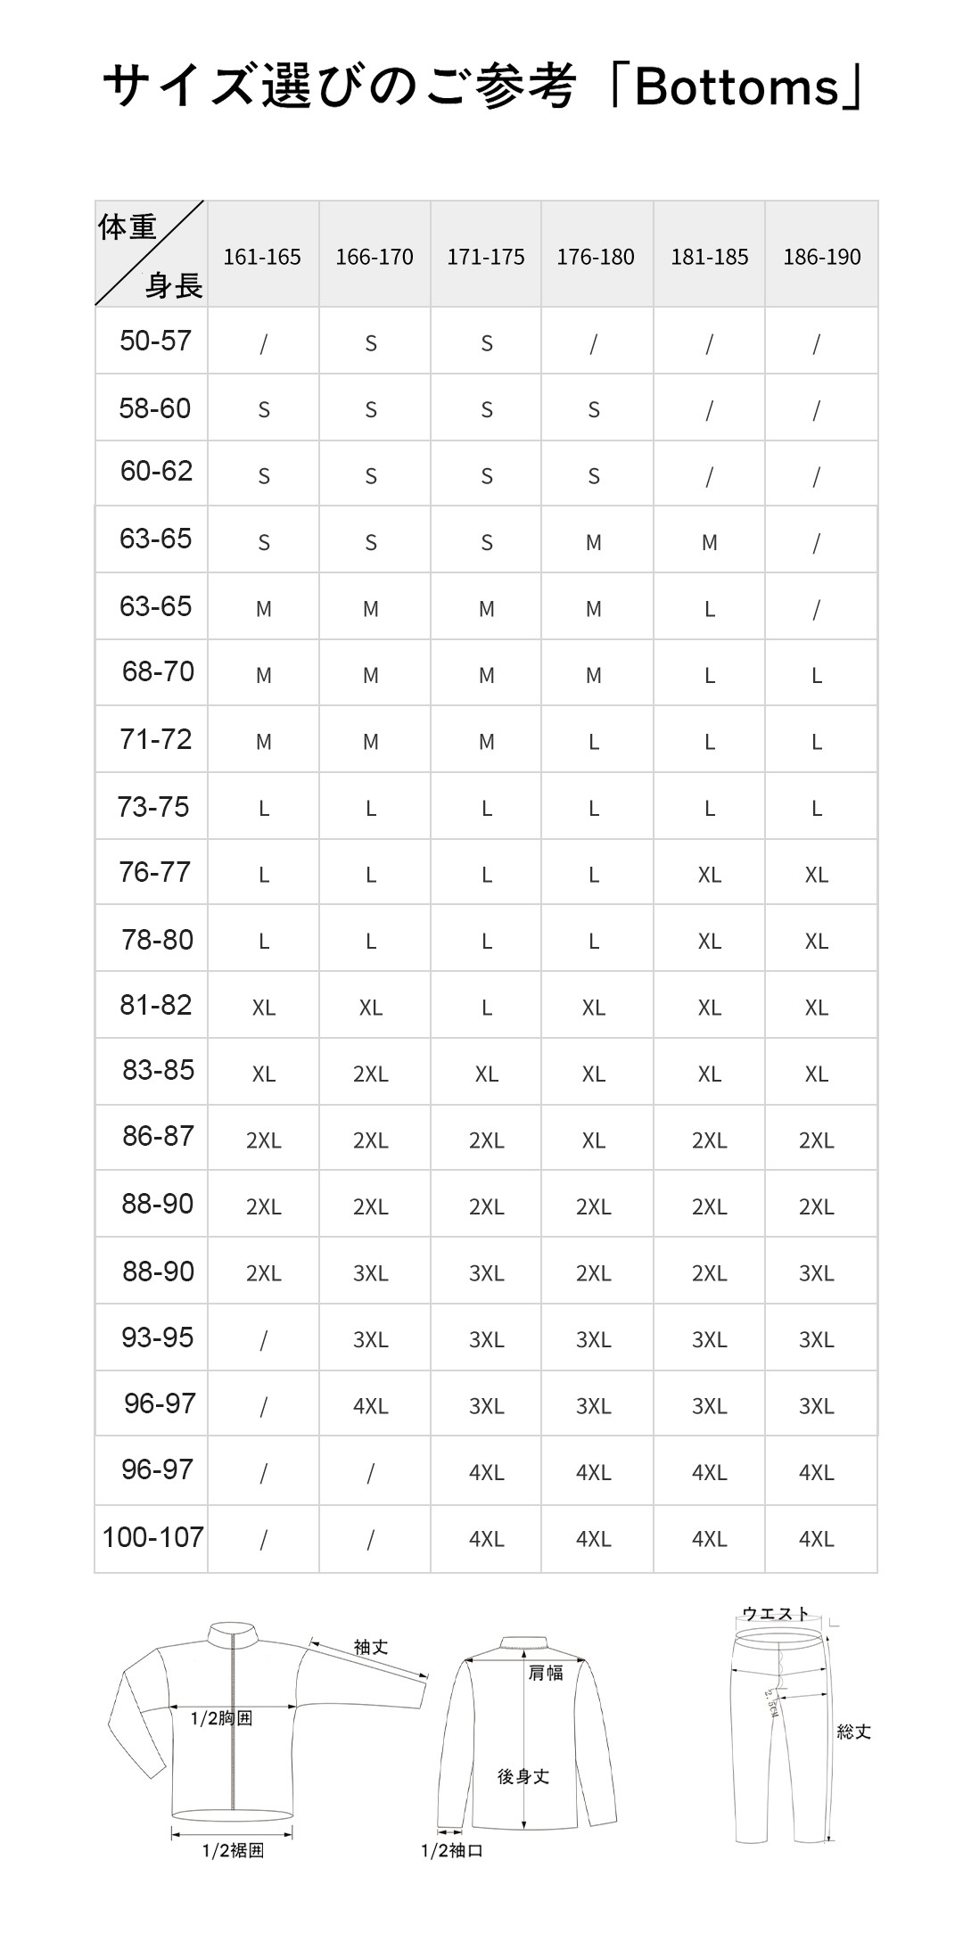Click the 袖丈 sleeve length label
963x1934 pixels.
pyautogui.click(x=371, y=1647)
